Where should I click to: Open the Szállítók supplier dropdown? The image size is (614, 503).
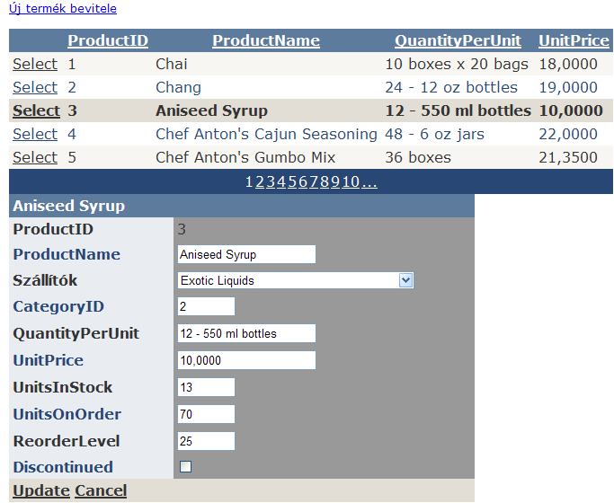295,280
